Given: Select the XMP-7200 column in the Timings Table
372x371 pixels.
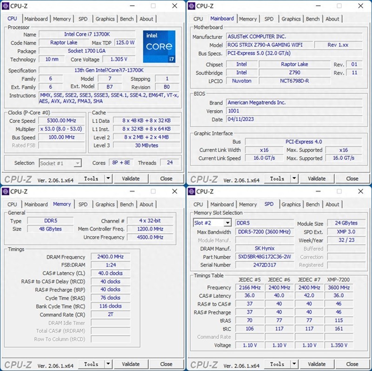Looking at the screenshot, I should [x=339, y=279].
